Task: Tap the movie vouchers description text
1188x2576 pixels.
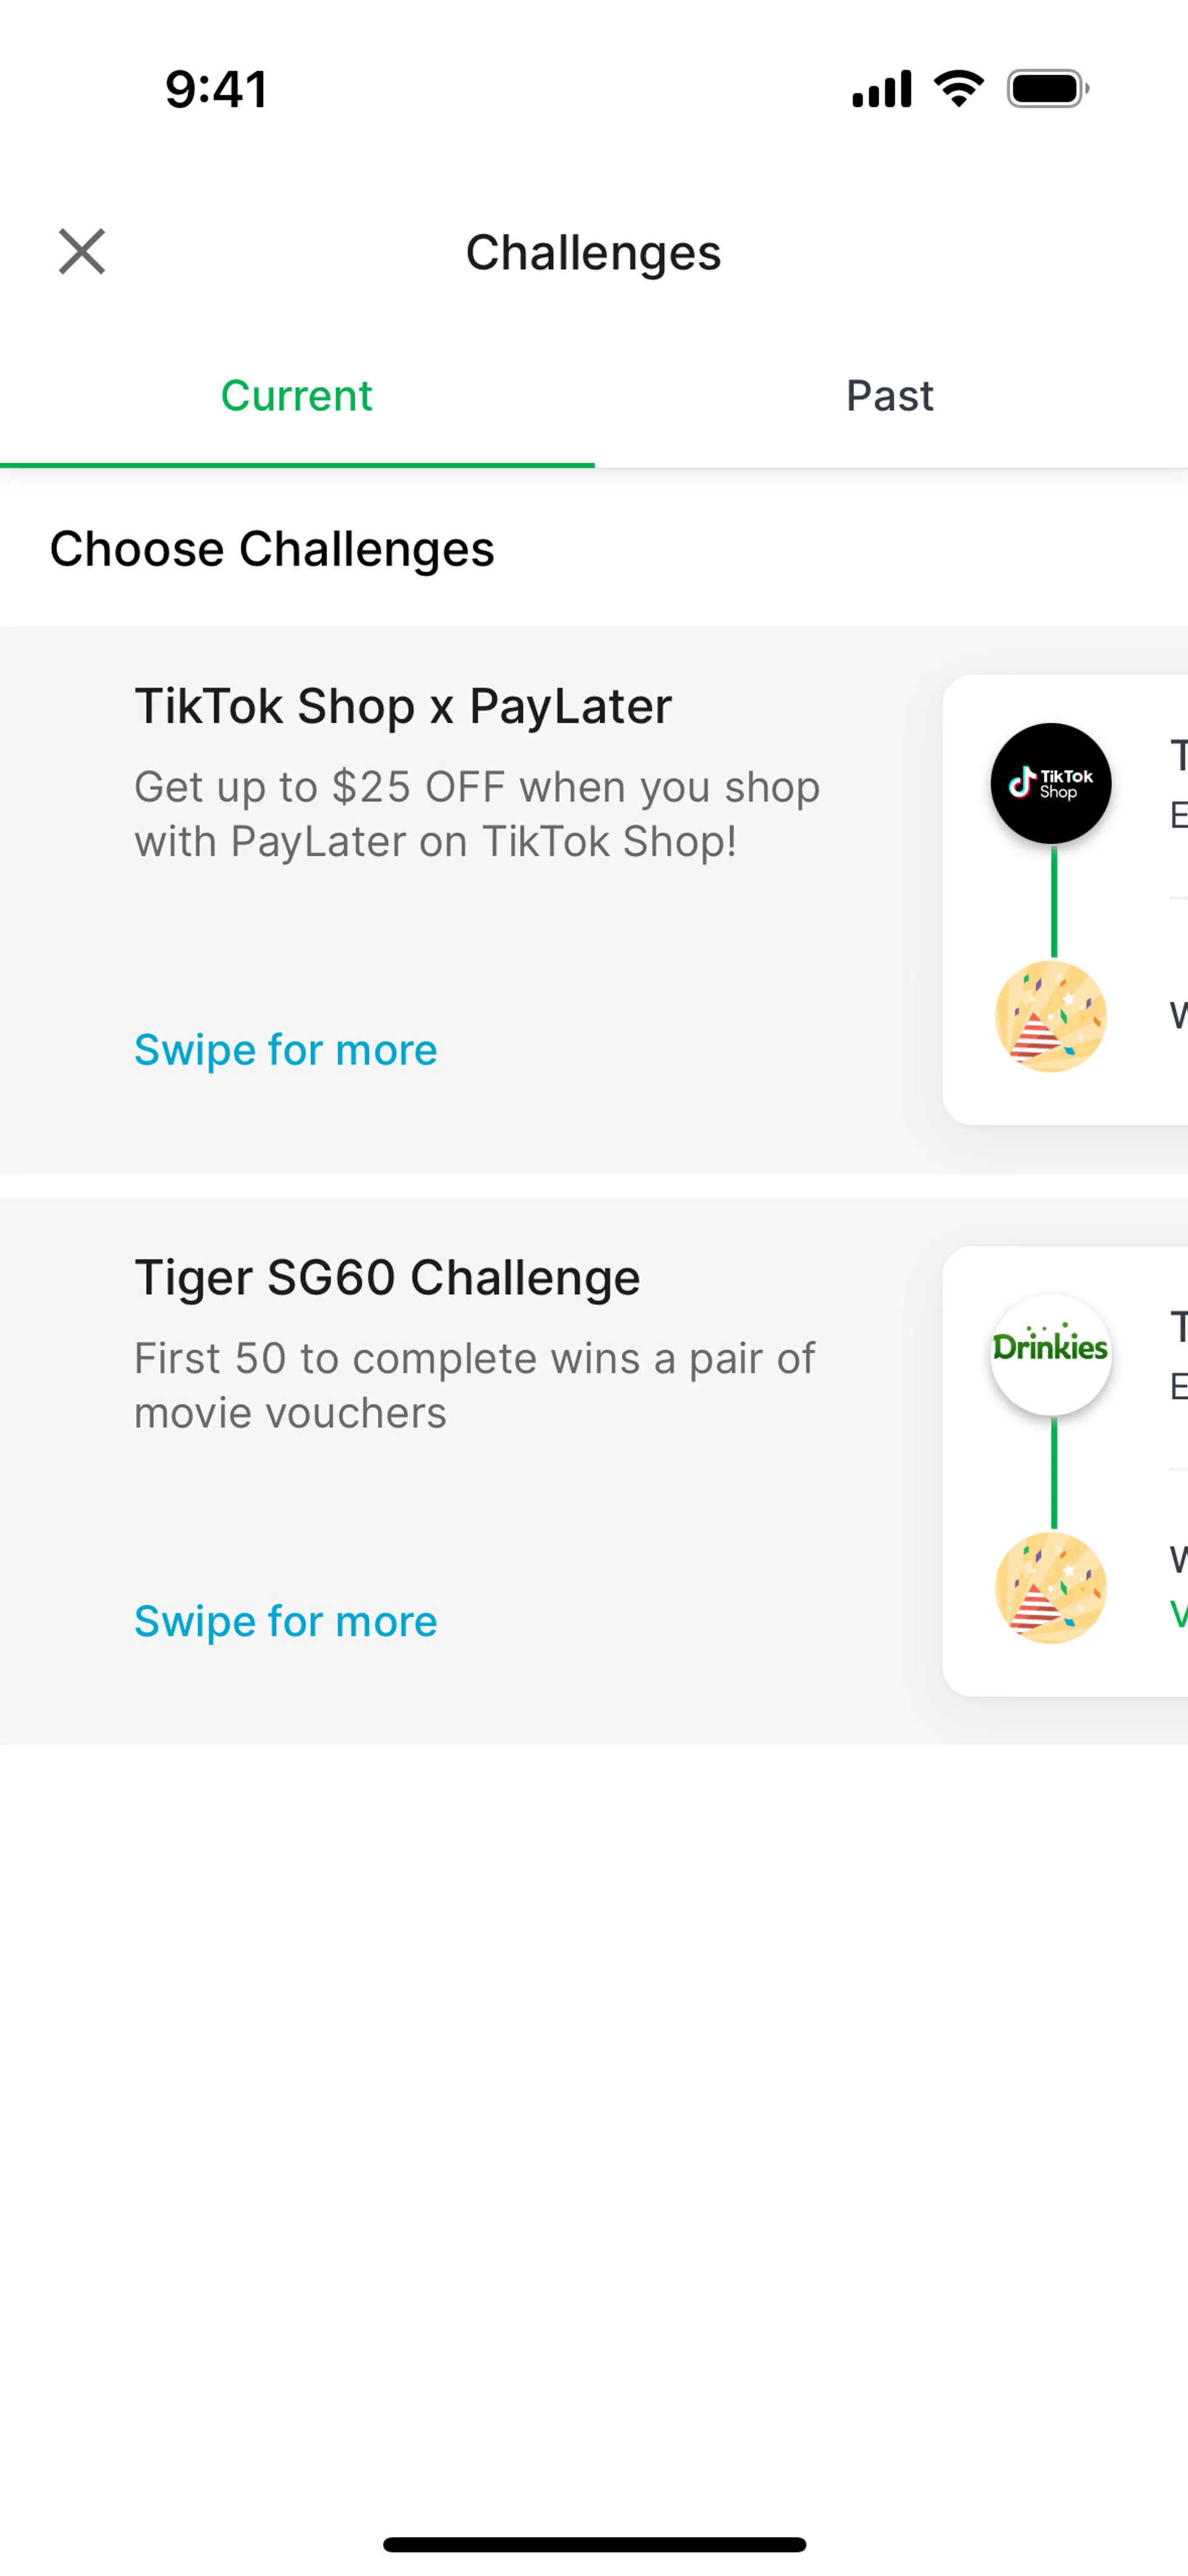Action: pyautogui.click(x=475, y=1385)
